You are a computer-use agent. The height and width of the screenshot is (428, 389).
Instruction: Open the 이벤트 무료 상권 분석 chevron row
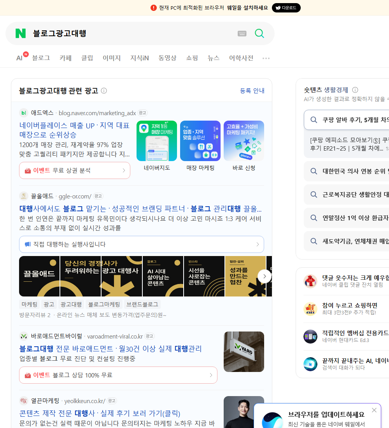tap(75, 170)
